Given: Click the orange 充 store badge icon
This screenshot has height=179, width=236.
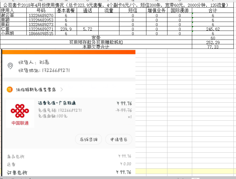Looking at the screenshot, I should click(10, 89).
